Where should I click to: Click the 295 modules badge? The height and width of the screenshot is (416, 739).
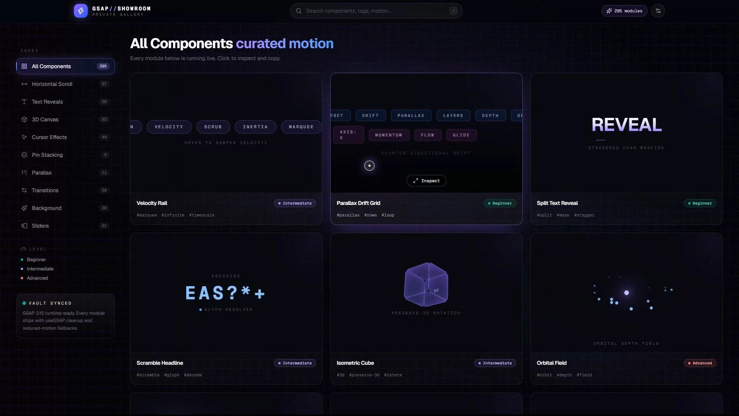624,11
